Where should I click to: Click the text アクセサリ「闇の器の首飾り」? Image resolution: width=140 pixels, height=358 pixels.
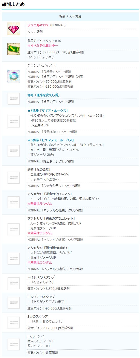pyautogui.click(x=49, y=248)
